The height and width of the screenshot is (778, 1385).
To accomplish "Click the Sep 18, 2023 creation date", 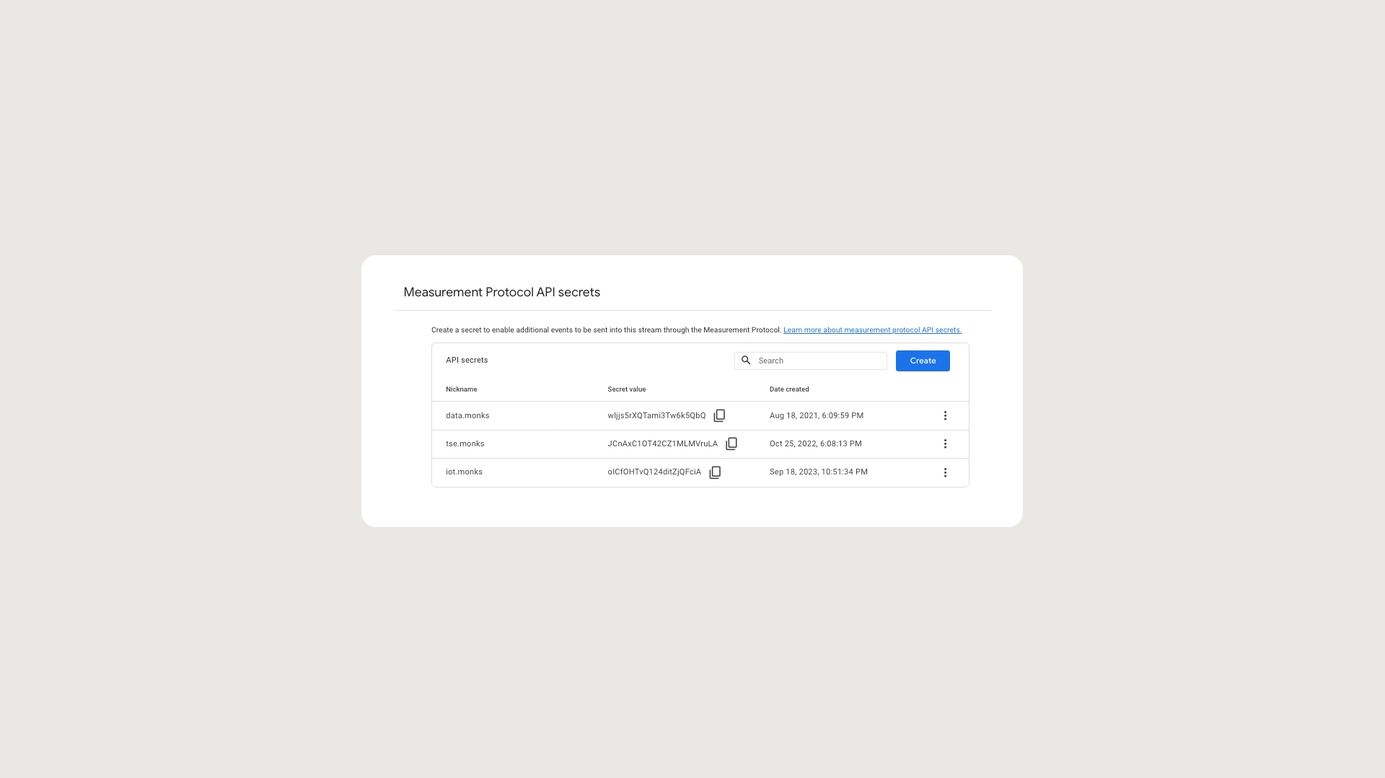I will coord(818,472).
